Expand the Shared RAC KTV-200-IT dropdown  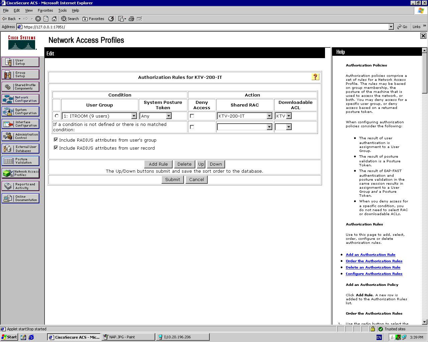coord(269,116)
